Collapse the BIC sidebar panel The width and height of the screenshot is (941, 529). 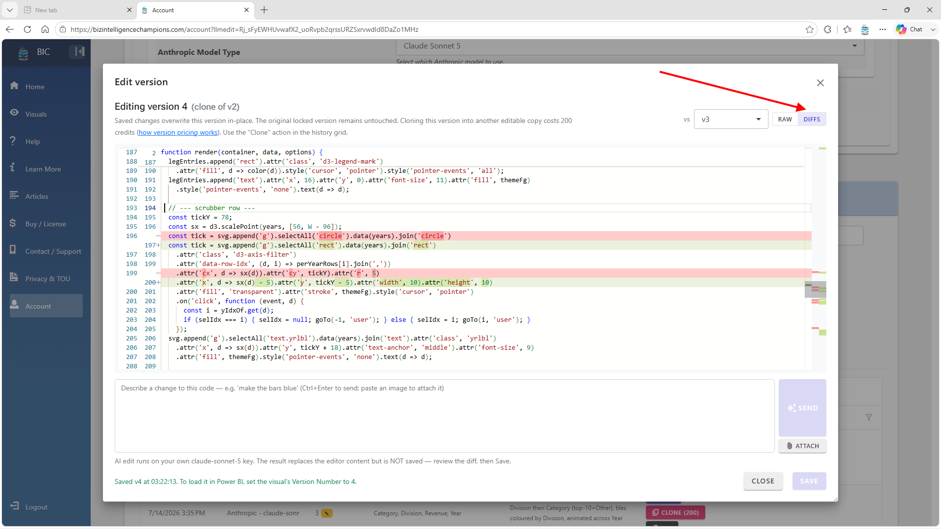click(77, 51)
